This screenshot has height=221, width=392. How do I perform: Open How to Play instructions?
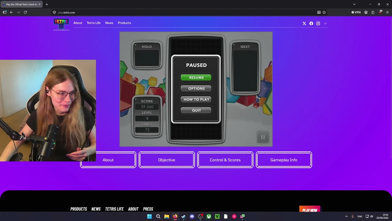(196, 99)
